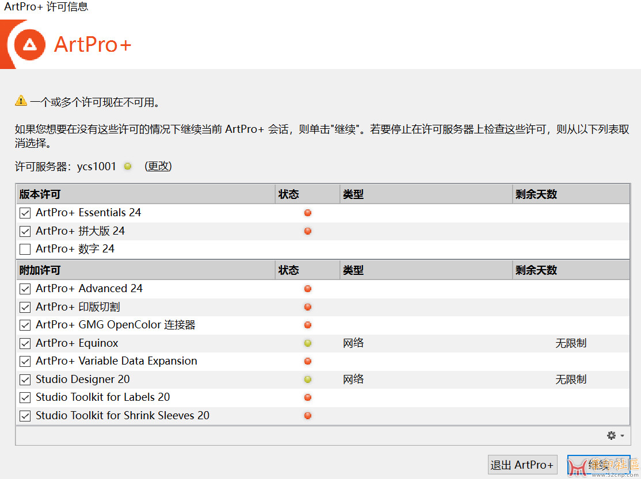
Task: Toggle Studio Toolkit for Shrink Sleeves 20 checkbox
Action: (25, 416)
